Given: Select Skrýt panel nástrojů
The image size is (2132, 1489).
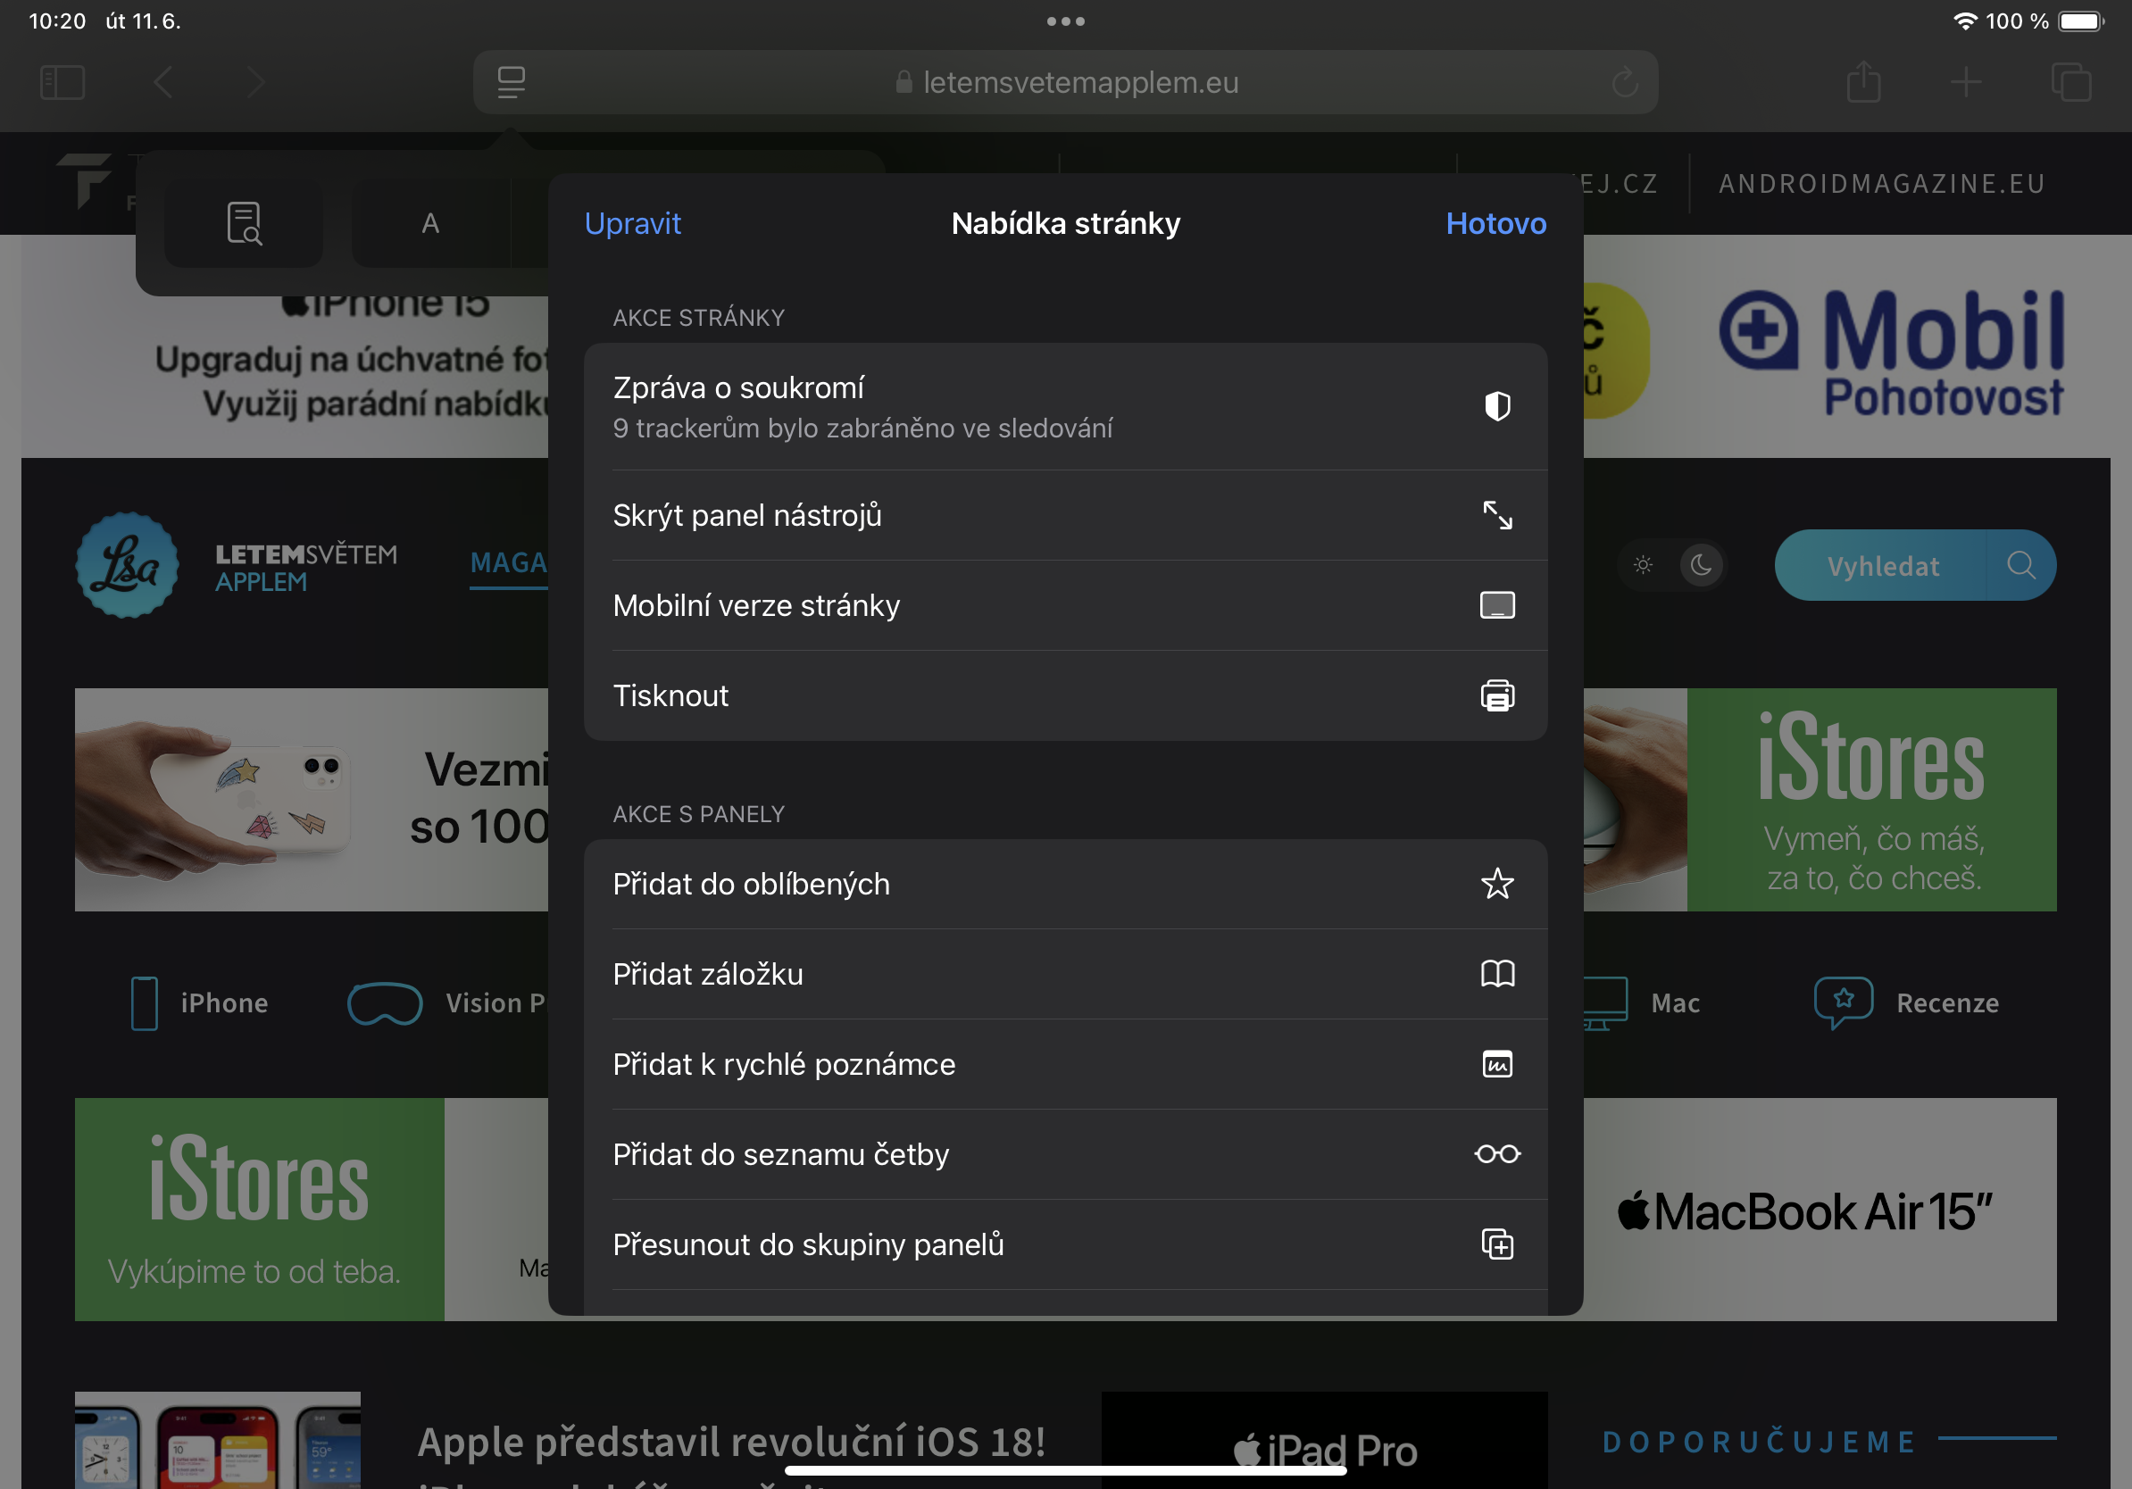Looking at the screenshot, I should coord(1066,515).
